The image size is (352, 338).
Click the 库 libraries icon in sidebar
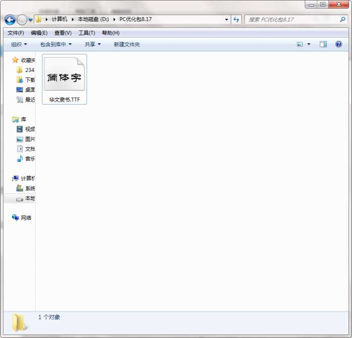(x=15, y=119)
